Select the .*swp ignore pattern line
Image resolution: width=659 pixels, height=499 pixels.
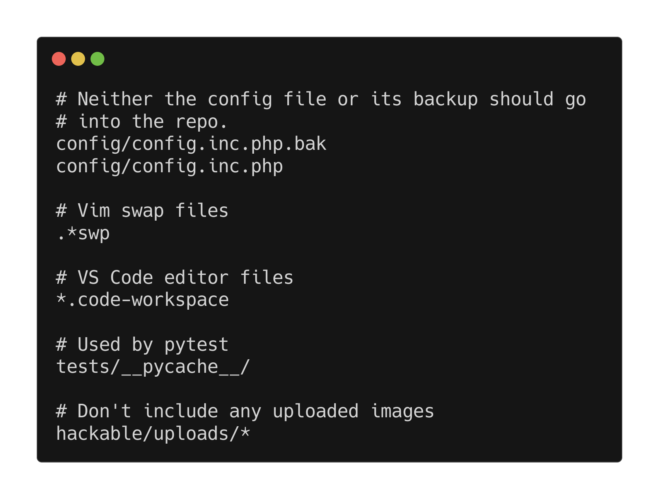tap(83, 233)
